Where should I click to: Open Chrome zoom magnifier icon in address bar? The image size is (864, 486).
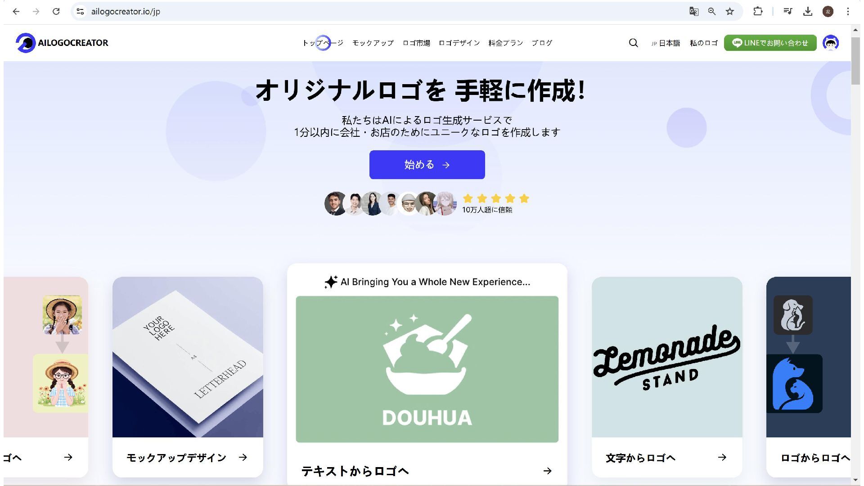[711, 11]
